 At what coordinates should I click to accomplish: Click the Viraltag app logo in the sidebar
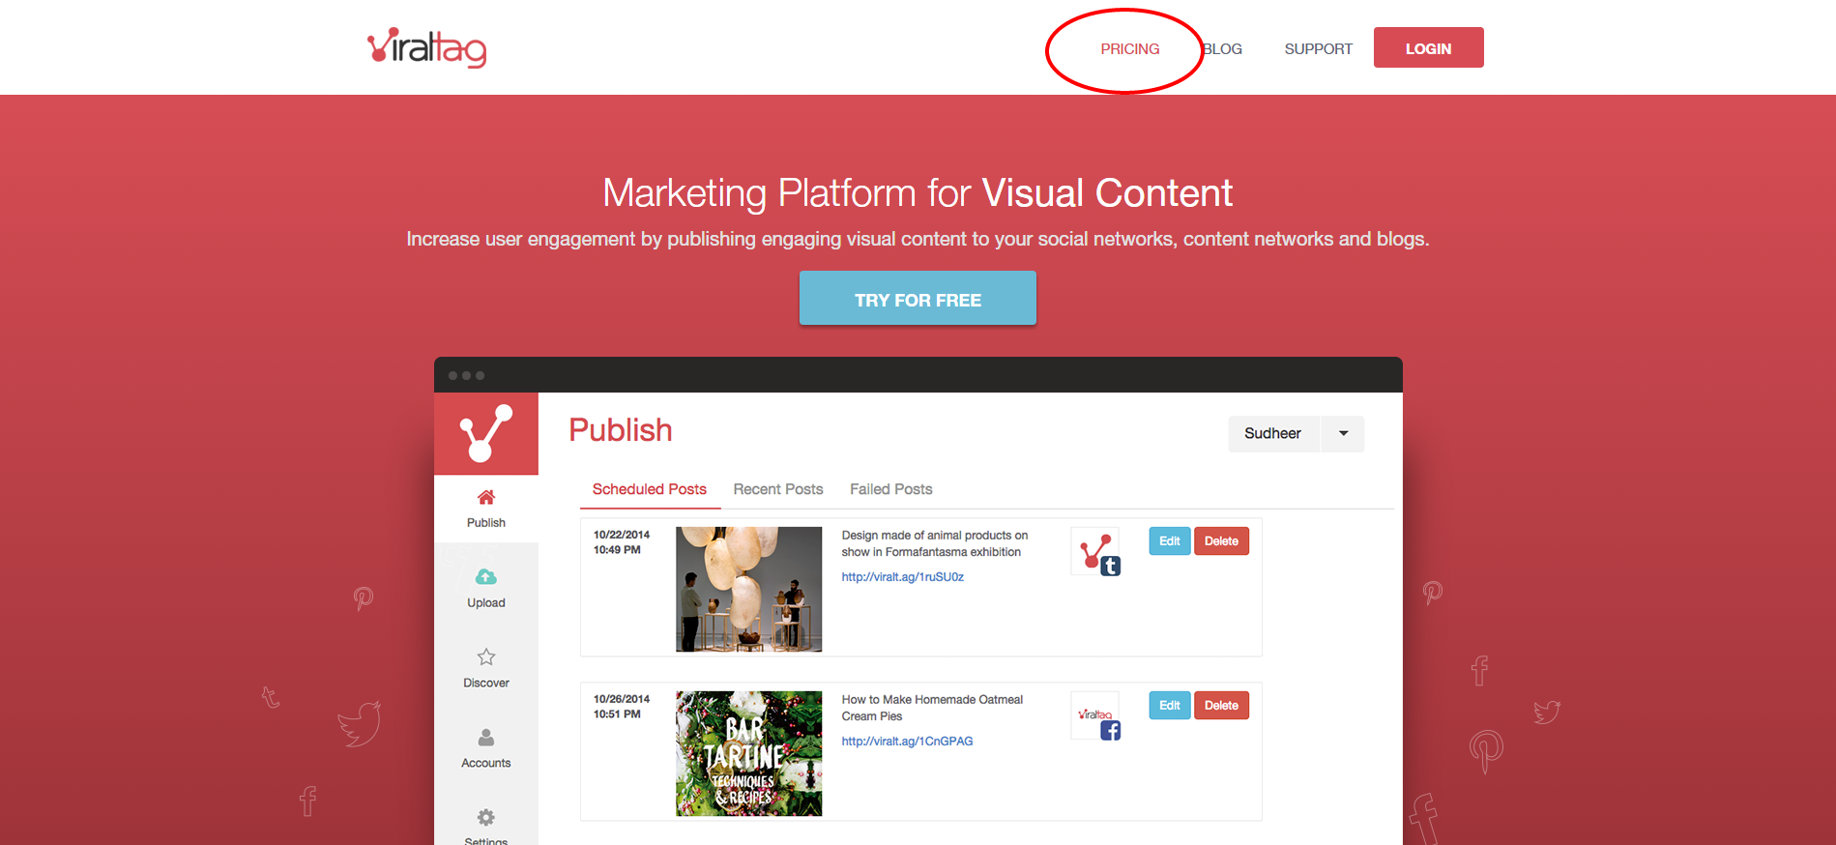(x=486, y=433)
